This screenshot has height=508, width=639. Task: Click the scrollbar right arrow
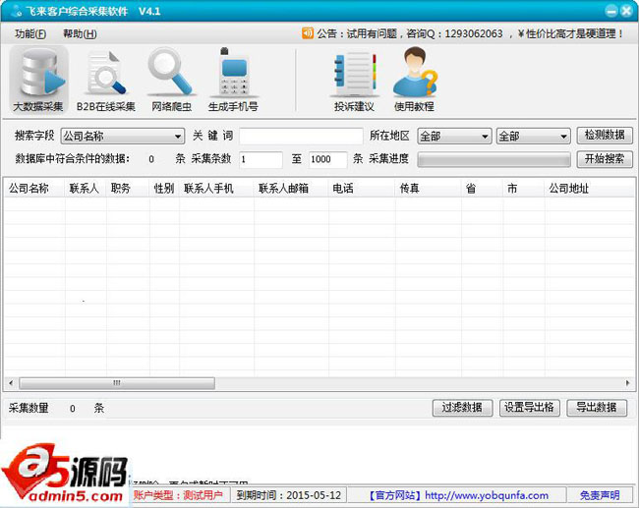coord(627,383)
